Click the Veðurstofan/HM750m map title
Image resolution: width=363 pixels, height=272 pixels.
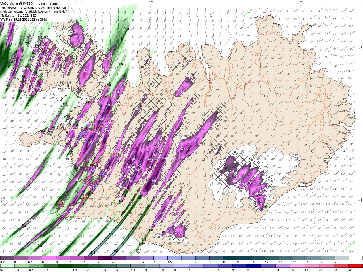coord(18,3)
